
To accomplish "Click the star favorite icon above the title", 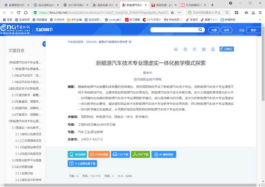I will pyautogui.click(x=185, y=49).
